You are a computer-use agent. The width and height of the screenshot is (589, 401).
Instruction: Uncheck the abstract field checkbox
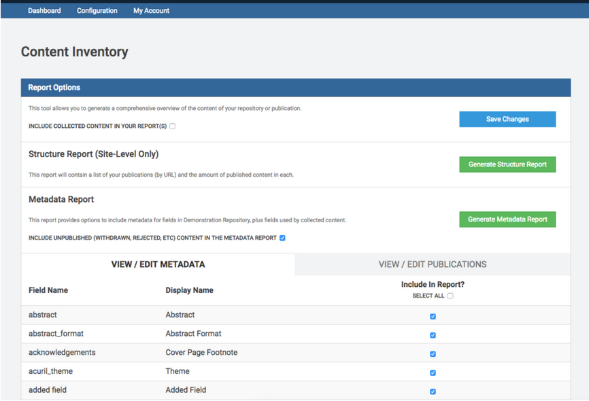pyautogui.click(x=433, y=317)
